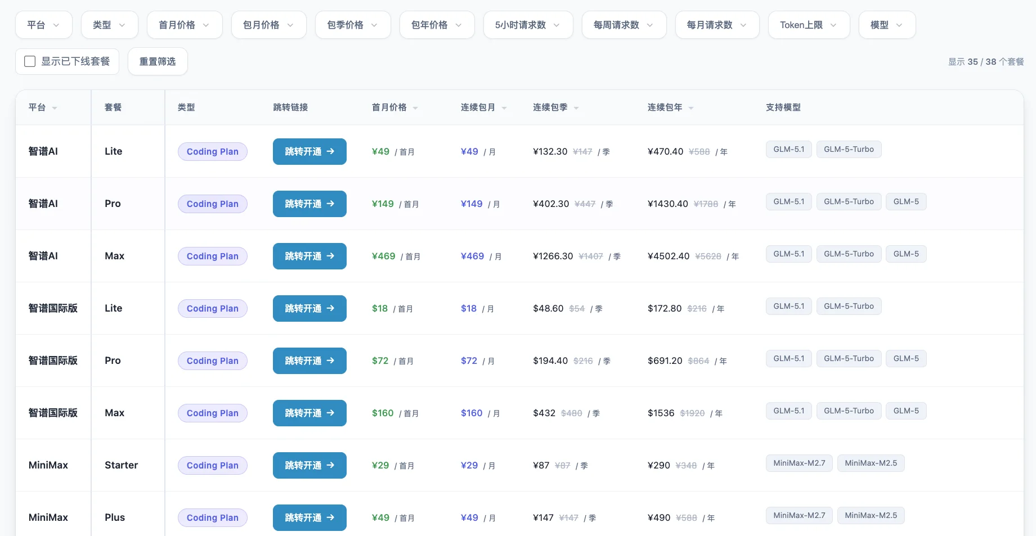Click $72 / 月 price cell
The height and width of the screenshot is (536, 1036).
click(478, 361)
